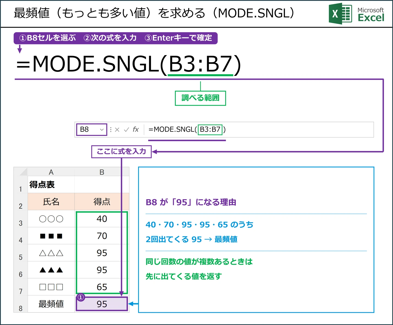Select the 氏名 header cell
The height and width of the screenshot is (325, 393).
coord(51,202)
